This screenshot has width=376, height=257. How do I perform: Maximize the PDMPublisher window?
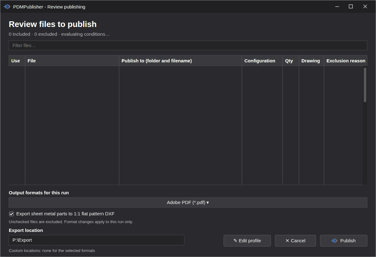pyautogui.click(x=351, y=7)
